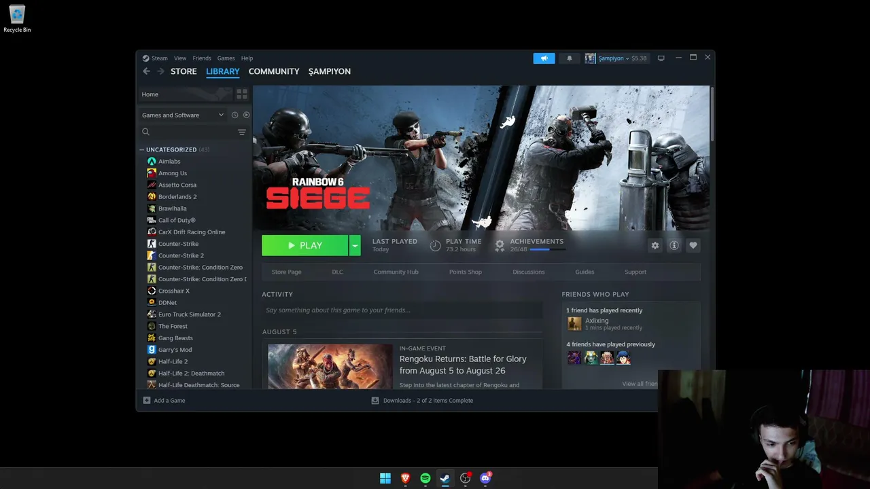Open advanced library filter options
Screen dimensions: 870x489
click(242, 132)
